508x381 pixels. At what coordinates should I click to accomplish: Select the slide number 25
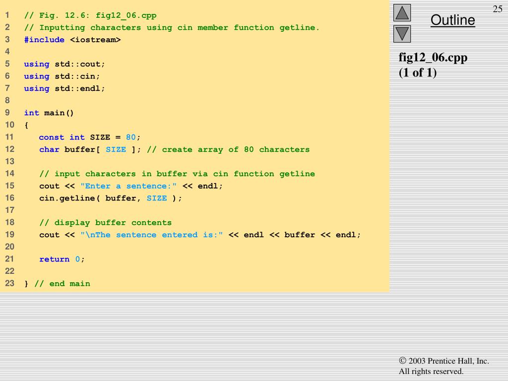coord(497,9)
